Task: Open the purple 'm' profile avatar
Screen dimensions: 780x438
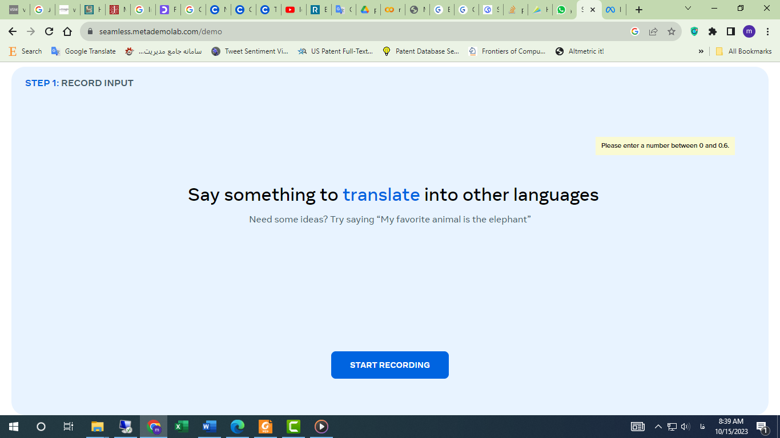Action: 749,31
